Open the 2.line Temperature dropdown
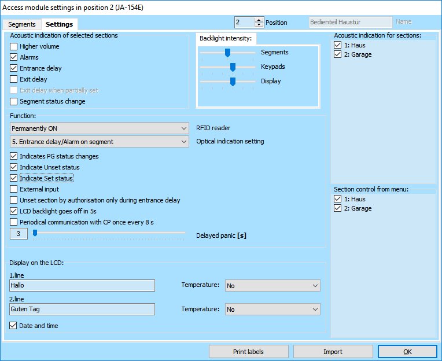The width and height of the screenshot is (442, 361). tap(272, 310)
